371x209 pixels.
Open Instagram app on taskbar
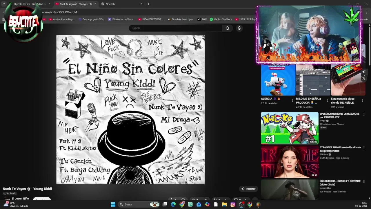tap(233, 204)
